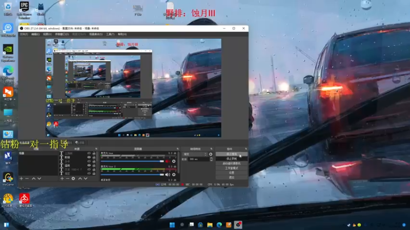Pop out the Controls dock header icon

pos(246,149)
